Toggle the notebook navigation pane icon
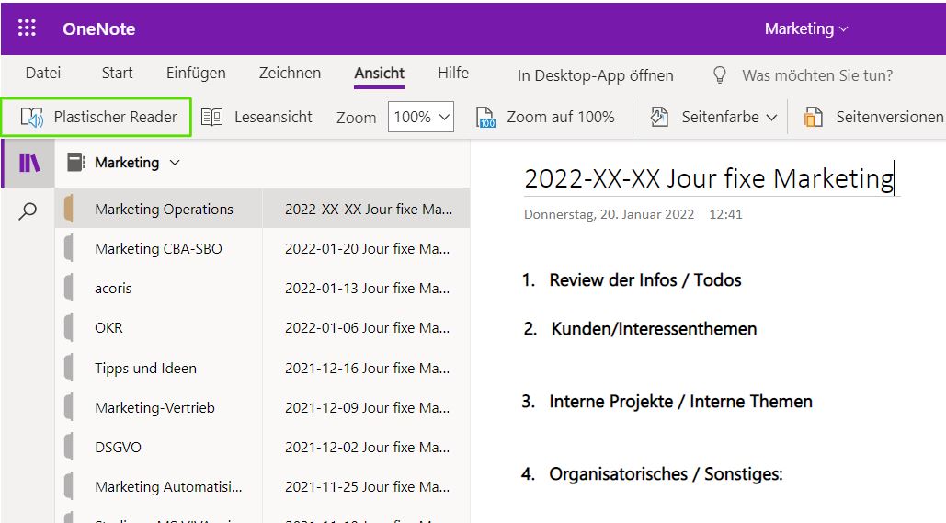The height and width of the screenshot is (523, 946). click(x=29, y=163)
